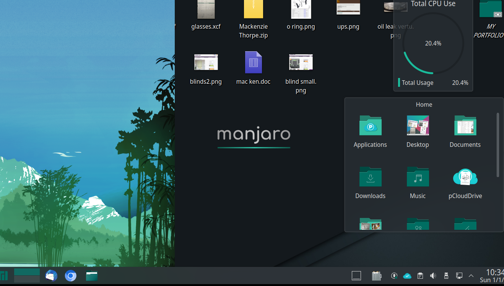Open the Trash from the panel

[377, 276]
